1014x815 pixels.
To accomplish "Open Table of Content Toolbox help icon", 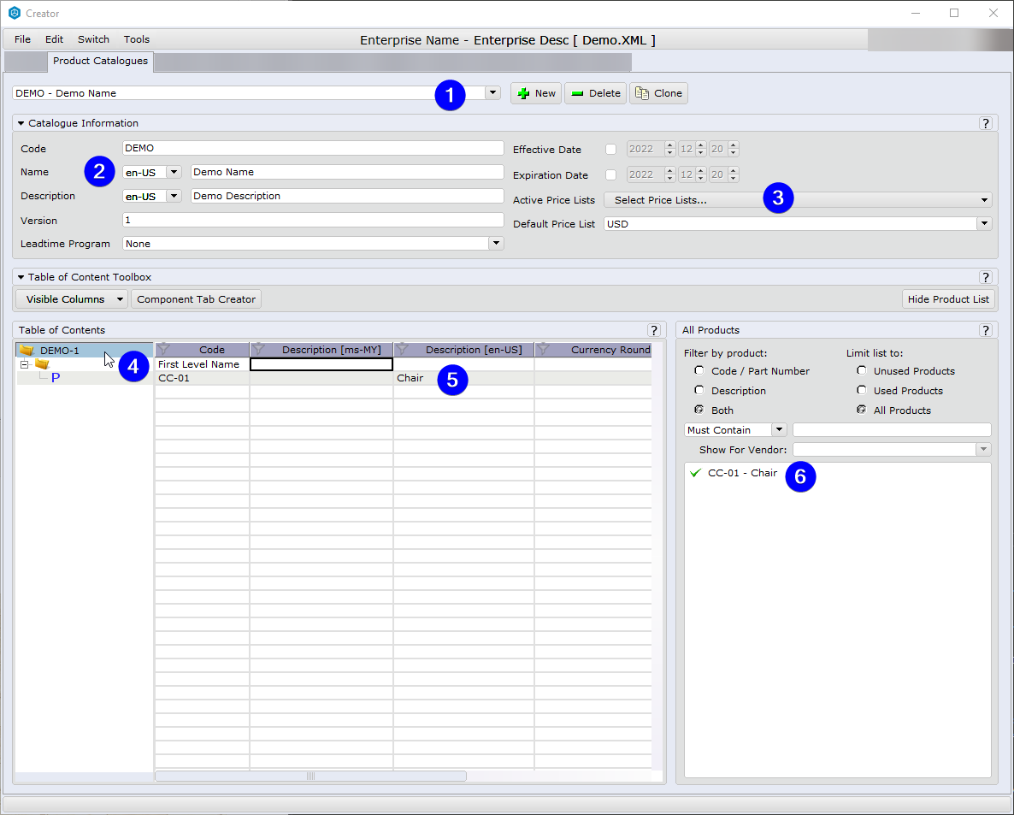I will click(x=985, y=277).
